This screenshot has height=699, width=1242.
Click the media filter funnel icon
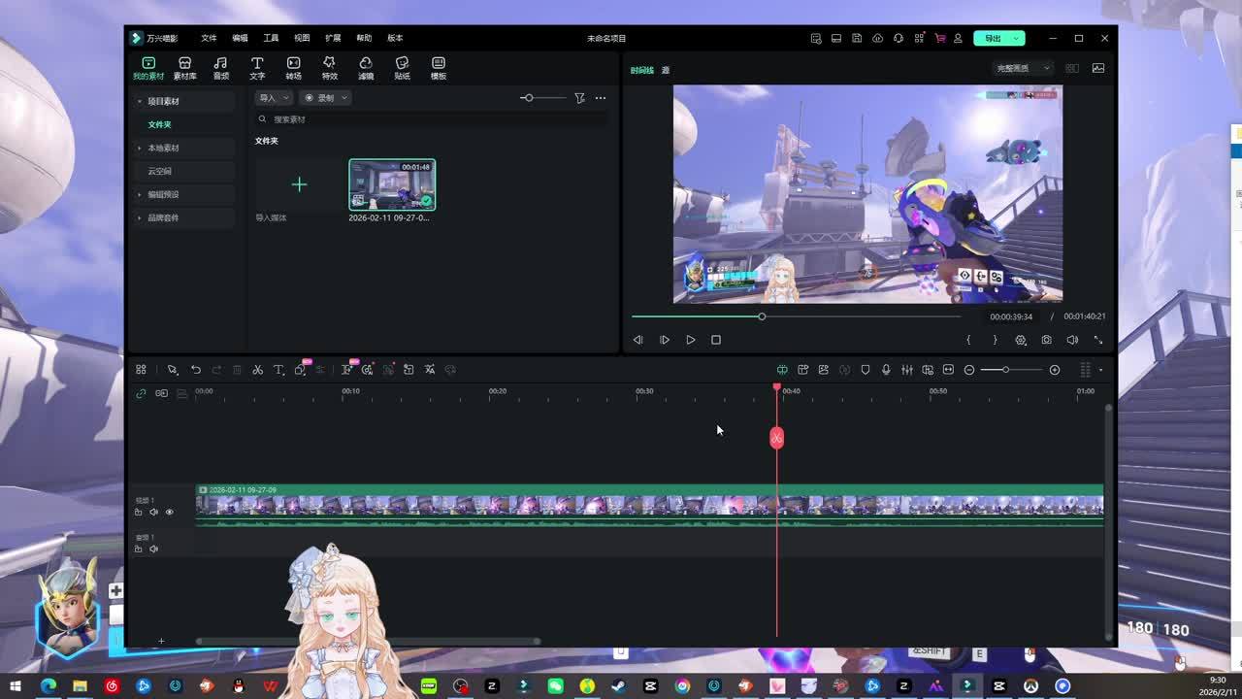[x=579, y=98]
